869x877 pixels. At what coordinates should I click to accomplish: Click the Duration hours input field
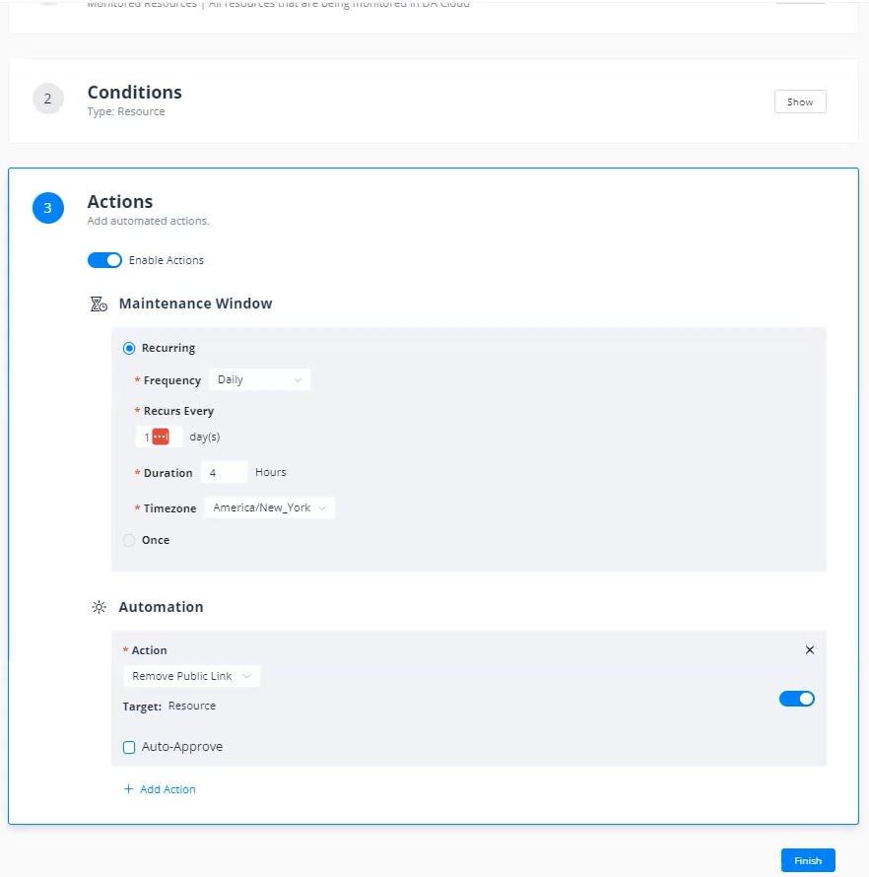[224, 472]
